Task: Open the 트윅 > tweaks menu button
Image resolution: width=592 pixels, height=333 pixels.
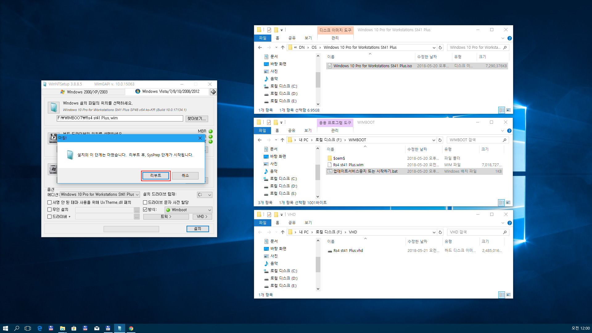Action: 166,217
